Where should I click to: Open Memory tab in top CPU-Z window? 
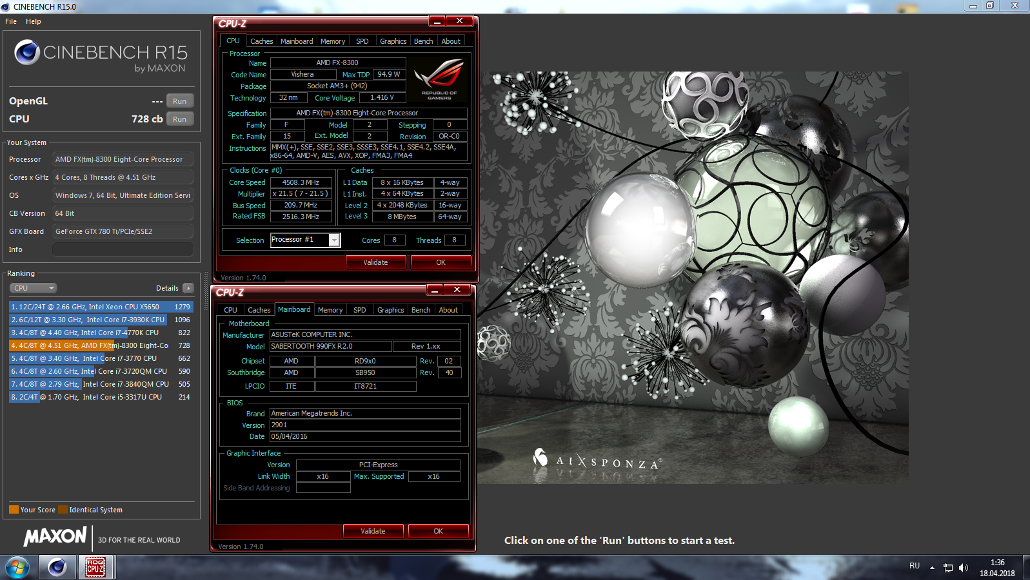pyautogui.click(x=333, y=41)
